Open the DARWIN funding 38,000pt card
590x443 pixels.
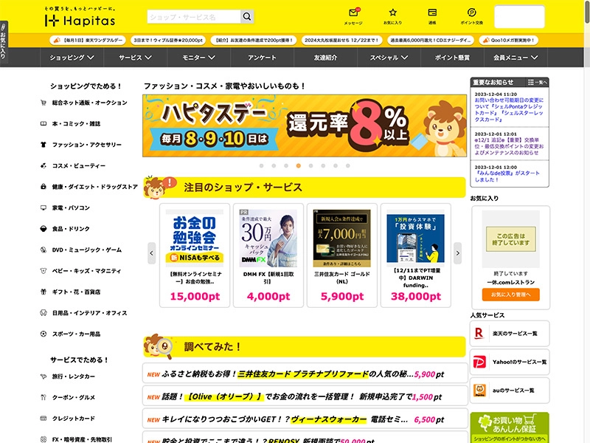416,255
